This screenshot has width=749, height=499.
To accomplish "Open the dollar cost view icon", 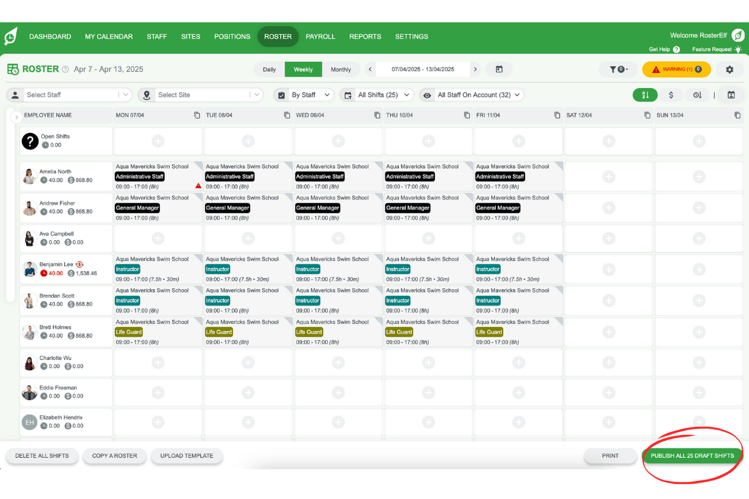I will coord(672,95).
